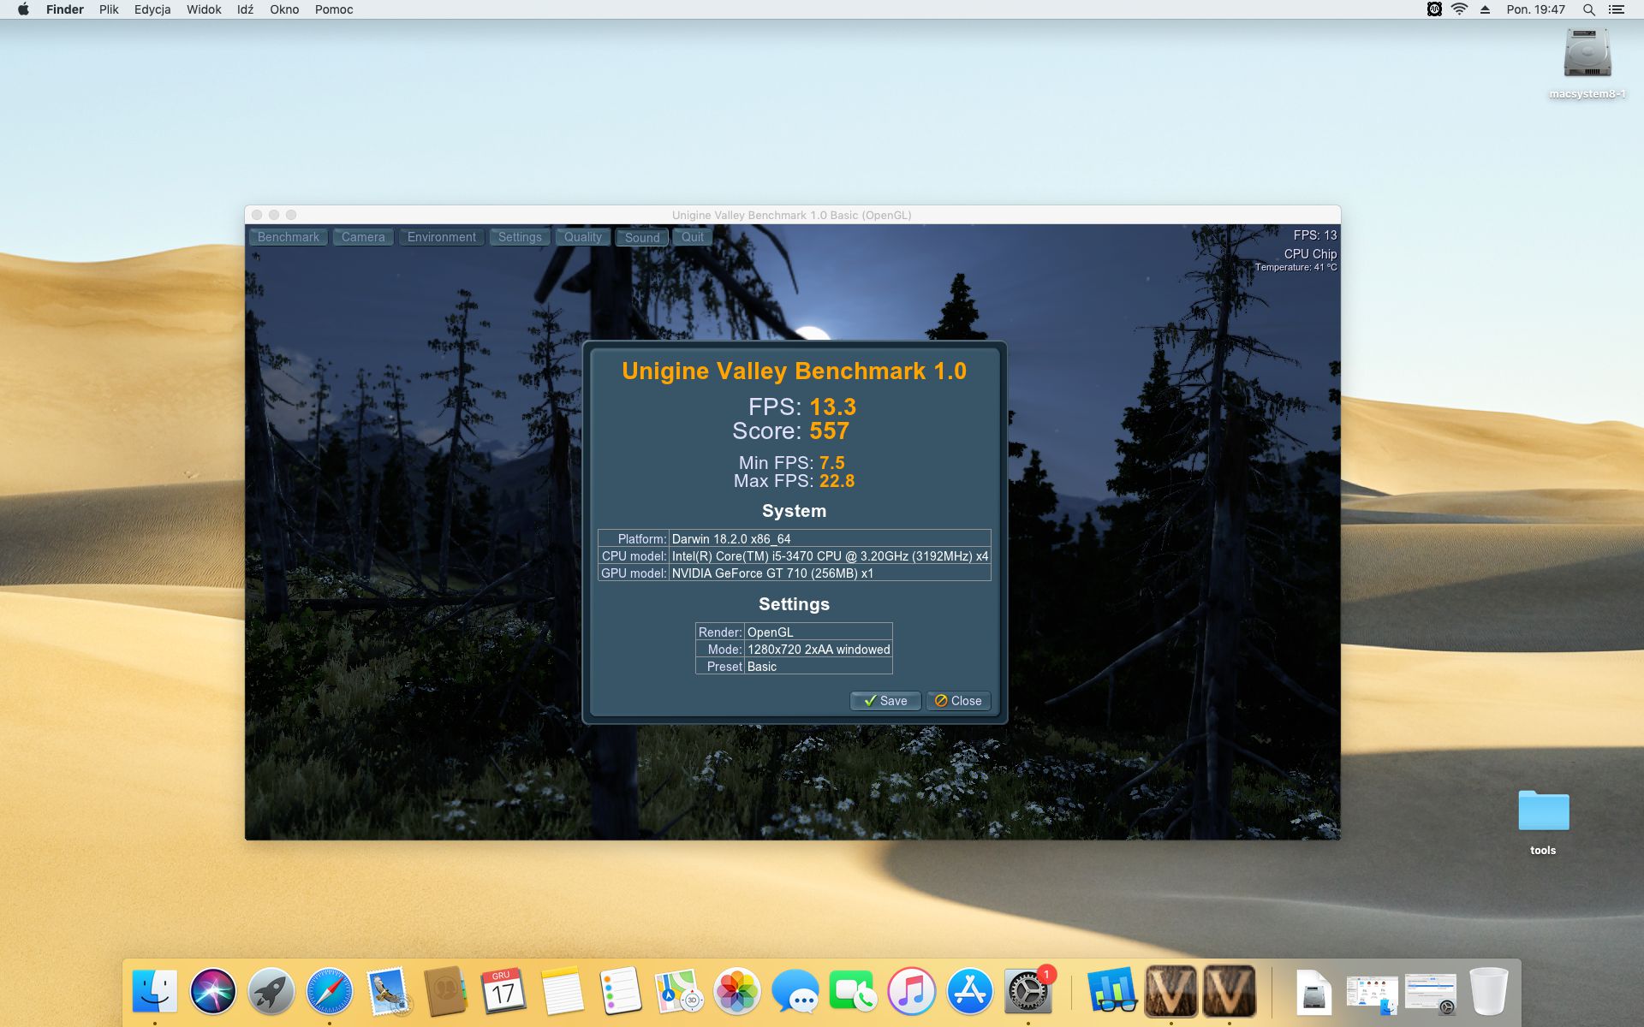1644x1027 pixels.
Task: Open the Camera options menu
Action: (x=363, y=237)
